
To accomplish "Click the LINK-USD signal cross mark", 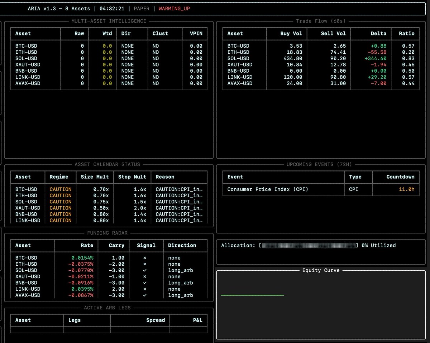I will (144, 289).
